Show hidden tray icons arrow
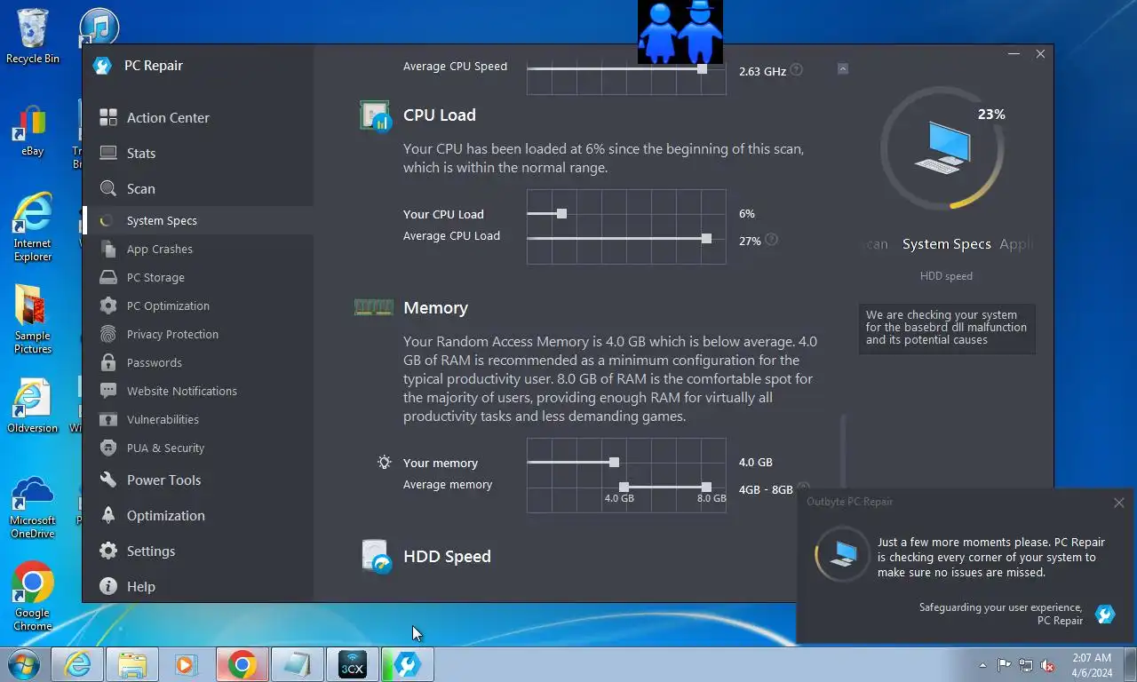This screenshot has height=682, width=1137. [982, 665]
